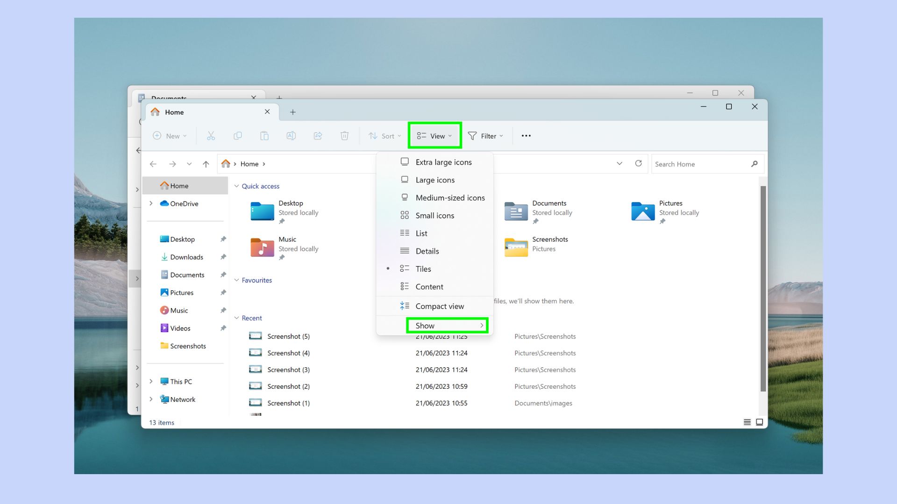Screen dimensions: 897x504
Task: Switch to large thumbnails via status bar icon
Action: tap(759, 422)
